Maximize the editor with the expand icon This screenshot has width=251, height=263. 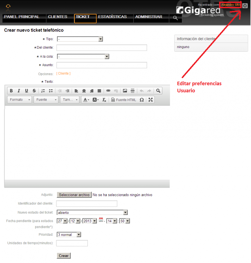151,100
